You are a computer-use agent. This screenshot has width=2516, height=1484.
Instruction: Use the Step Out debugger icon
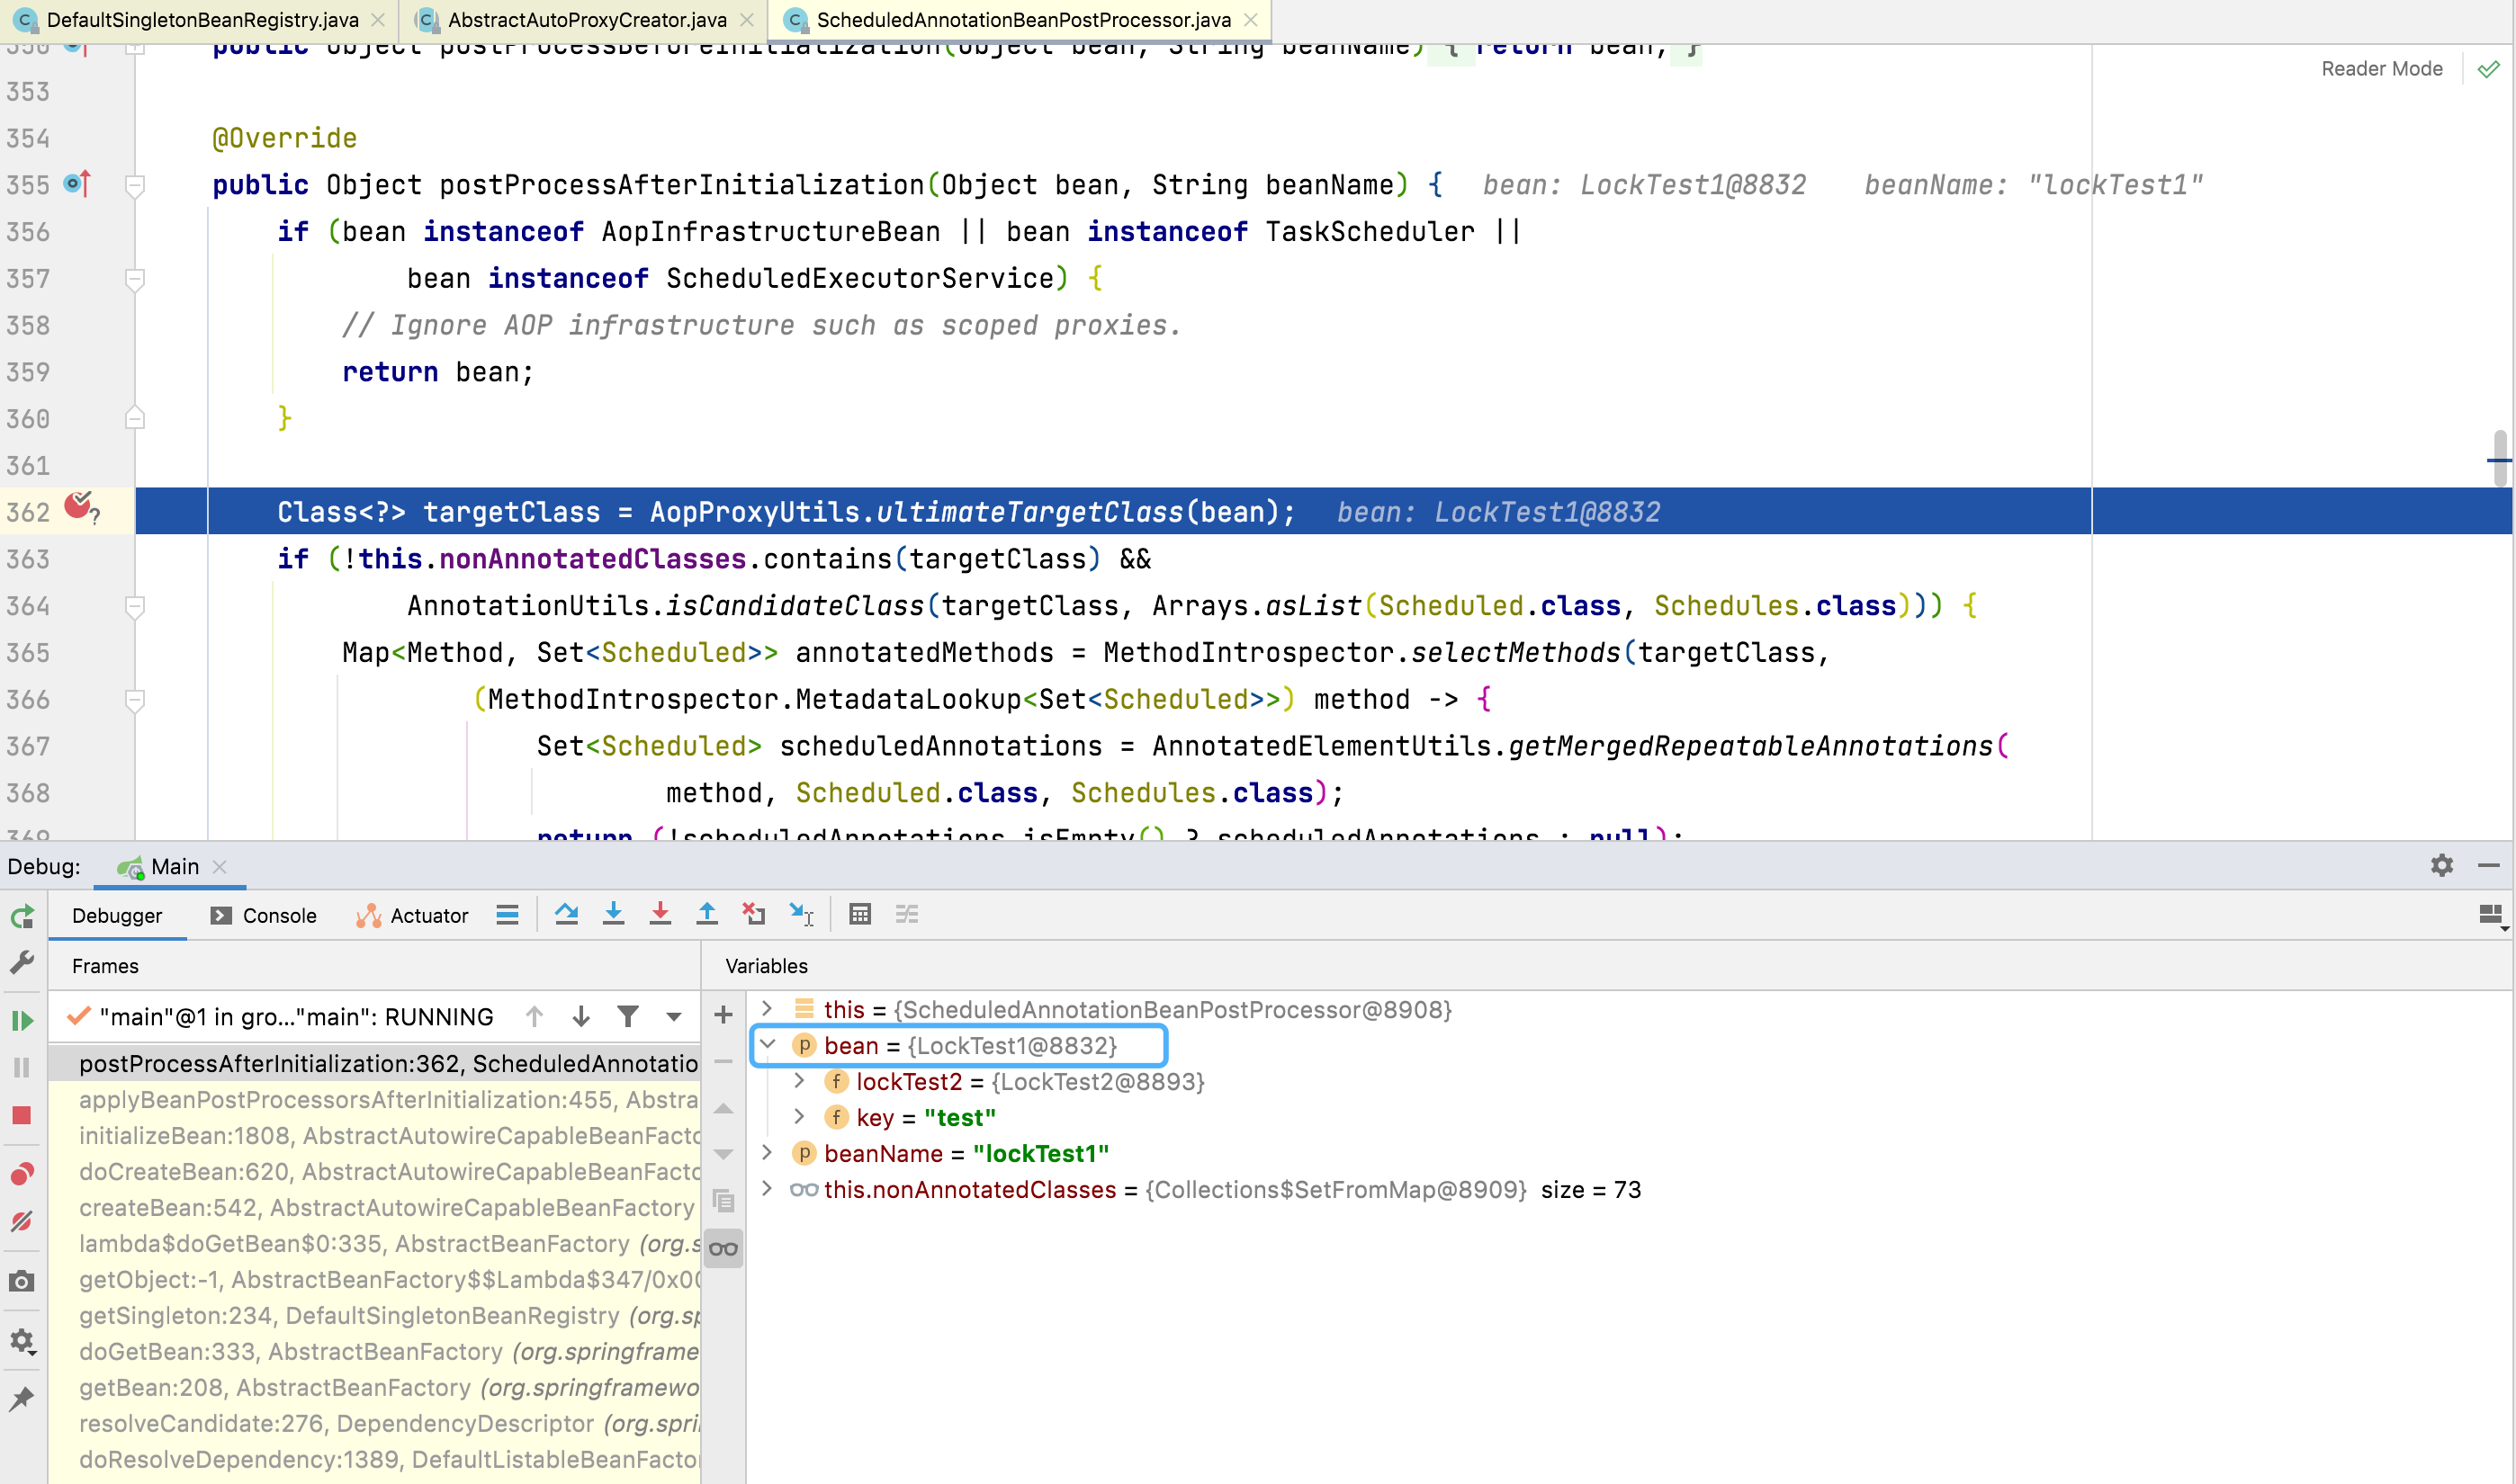pyautogui.click(x=706, y=913)
